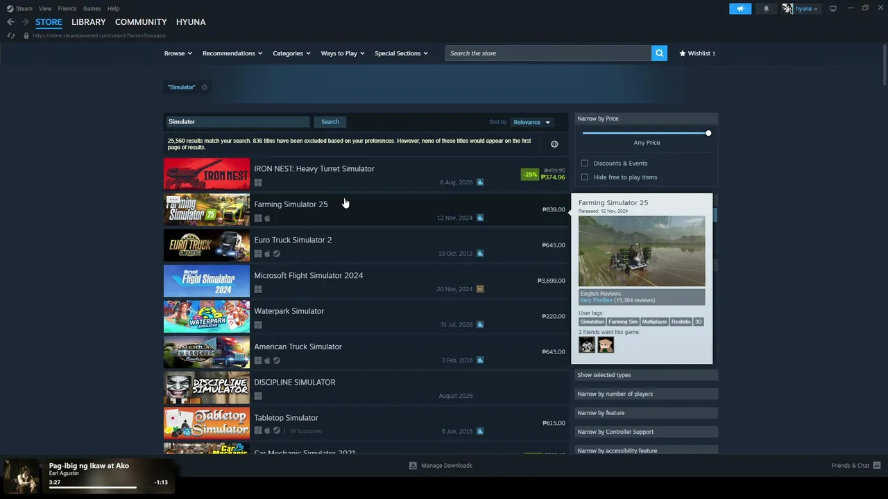Open the Categories dropdown

291,53
